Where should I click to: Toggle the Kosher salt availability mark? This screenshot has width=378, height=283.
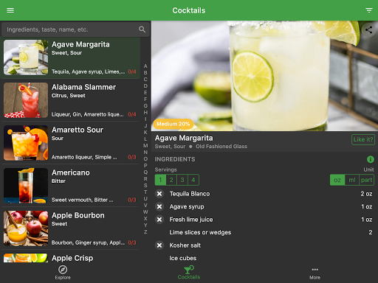tap(159, 245)
